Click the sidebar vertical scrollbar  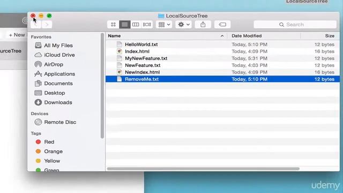[102, 86]
